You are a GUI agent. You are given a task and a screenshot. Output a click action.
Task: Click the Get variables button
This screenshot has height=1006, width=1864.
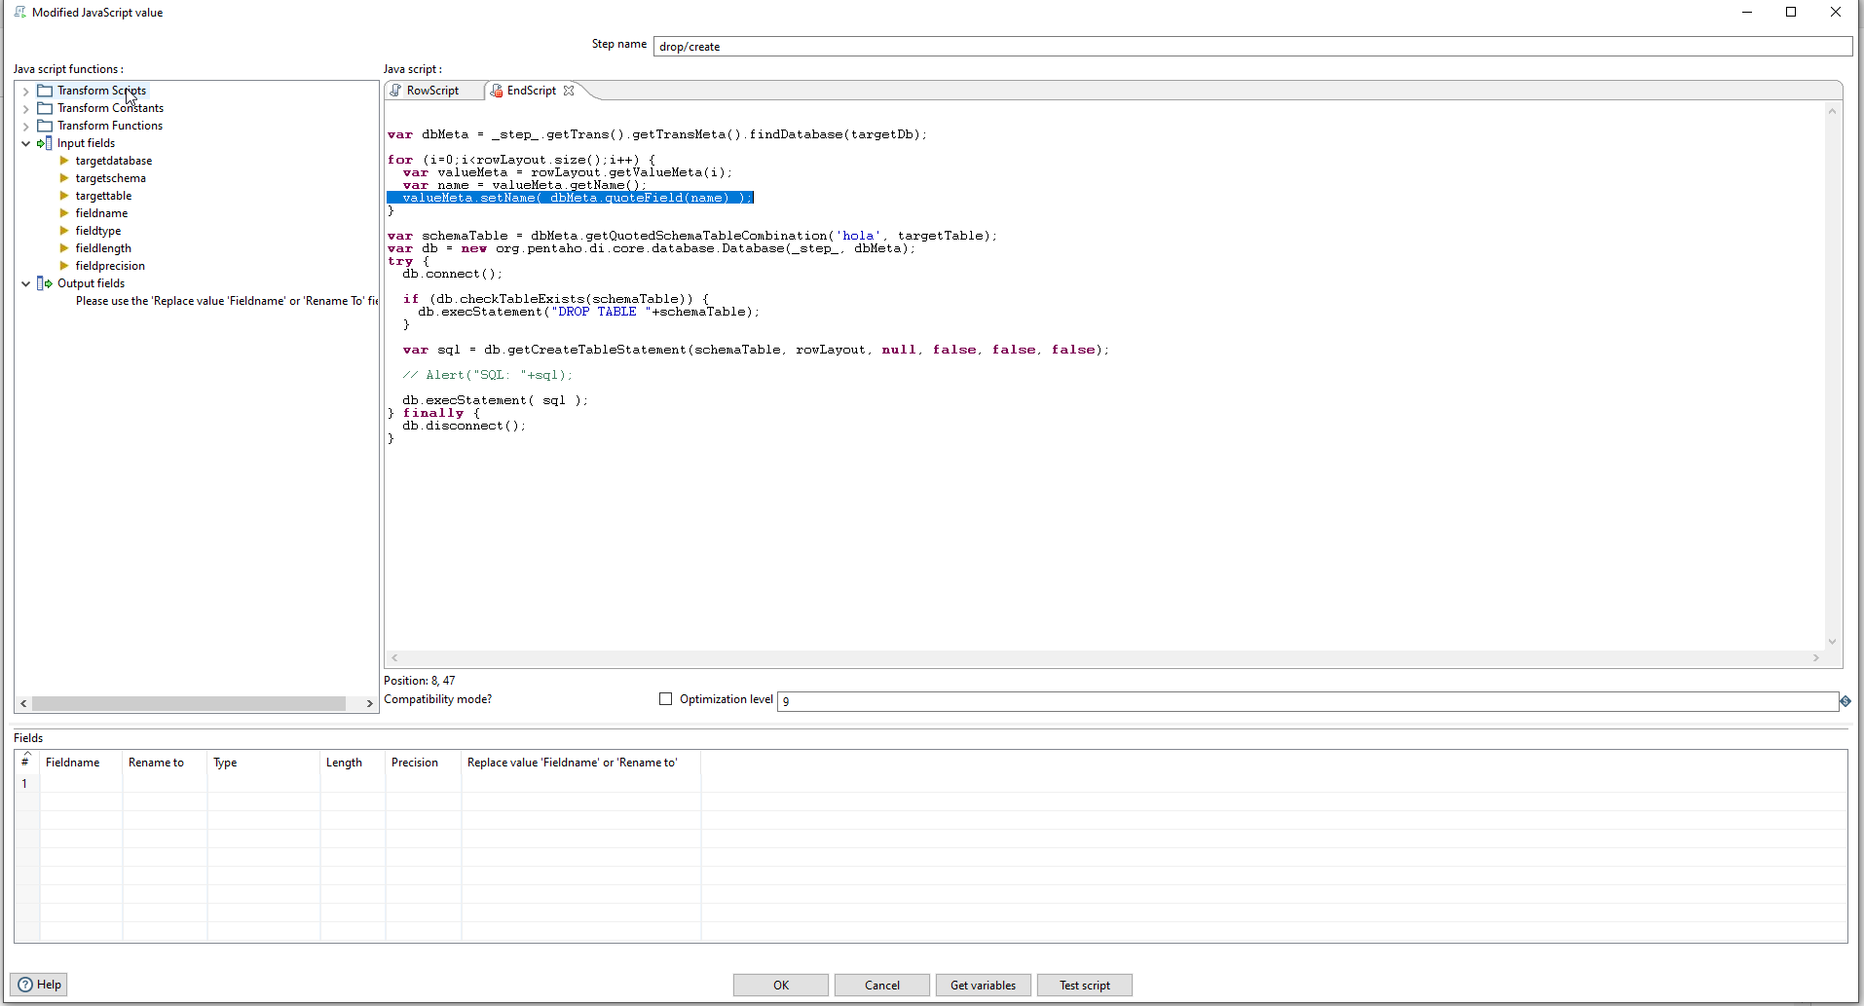pos(983,985)
